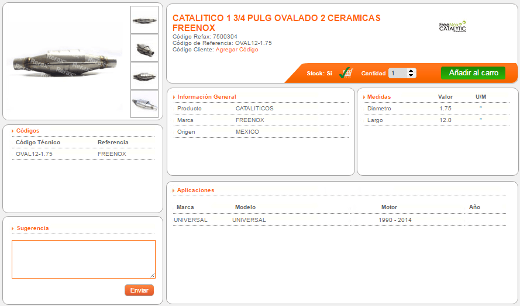Click the Código de Referencia: OVAL12-1.75 line

pos(222,43)
